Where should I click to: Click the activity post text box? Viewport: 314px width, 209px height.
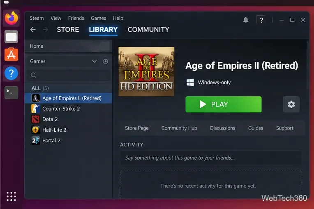point(211,158)
